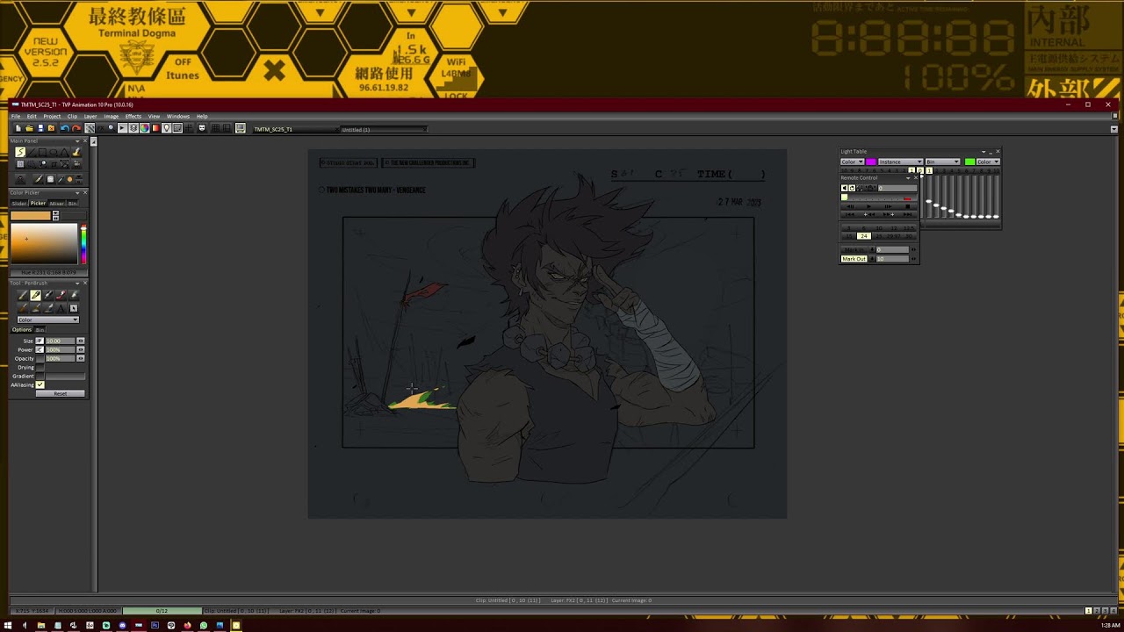Open the Tool PenBrush panel options arrow

point(77,284)
